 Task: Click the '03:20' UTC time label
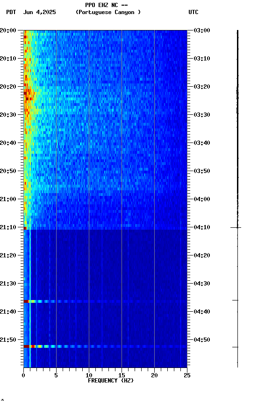[x=202, y=87]
